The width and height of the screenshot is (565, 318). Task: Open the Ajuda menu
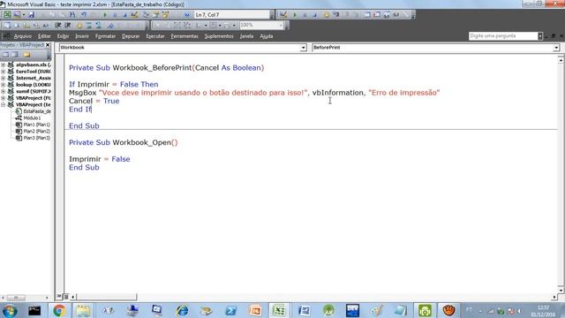(x=267, y=36)
